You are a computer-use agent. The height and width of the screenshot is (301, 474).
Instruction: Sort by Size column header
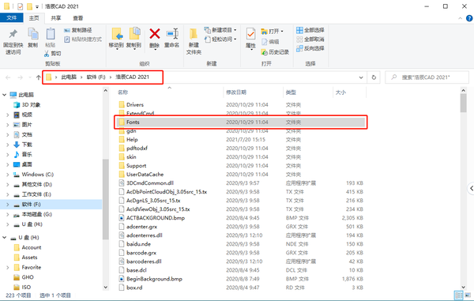340,92
